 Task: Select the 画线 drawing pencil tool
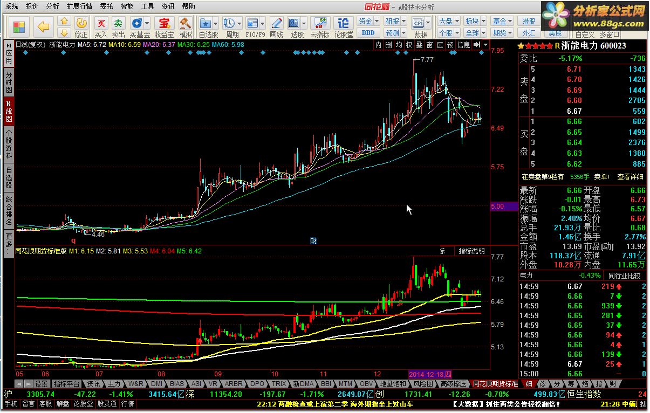point(276,26)
